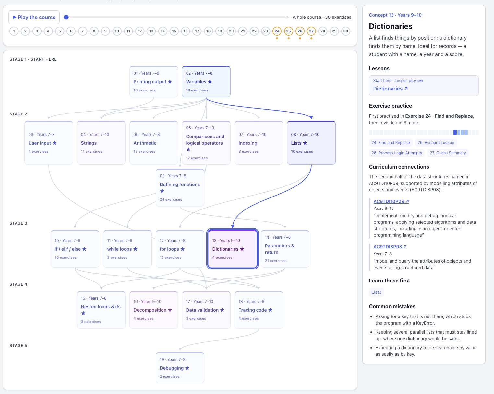Open the Decomposition concept card
This screenshot has width=494, height=394.
point(154,310)
